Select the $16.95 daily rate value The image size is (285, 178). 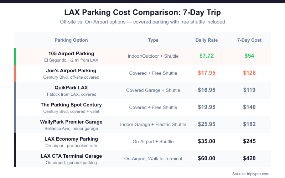coord(207,90)
